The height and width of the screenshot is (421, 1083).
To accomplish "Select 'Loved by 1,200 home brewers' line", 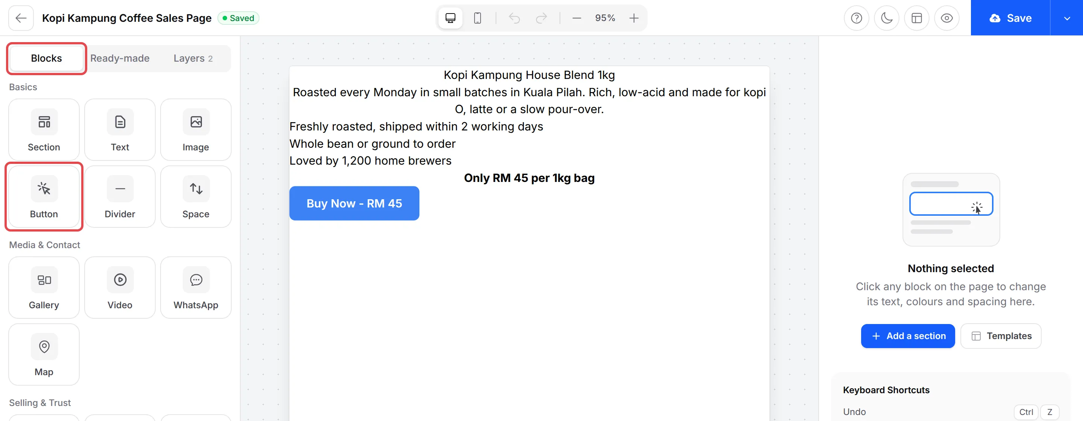I will (x=370, y=161).
